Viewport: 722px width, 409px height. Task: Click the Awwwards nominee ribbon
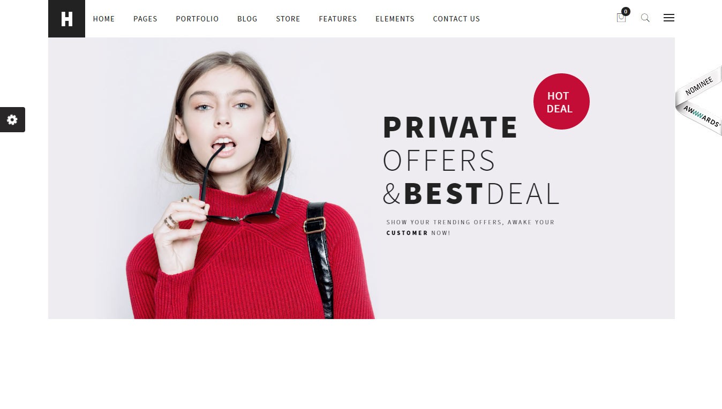[x=698, y=101]
